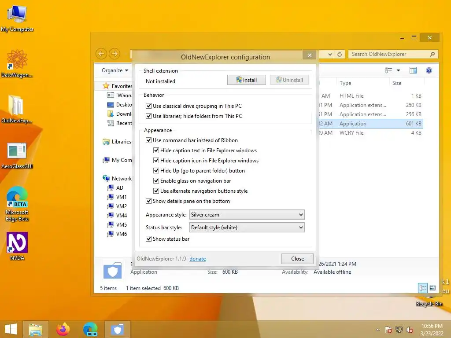Install the shell extension

[x=247, y=80]
